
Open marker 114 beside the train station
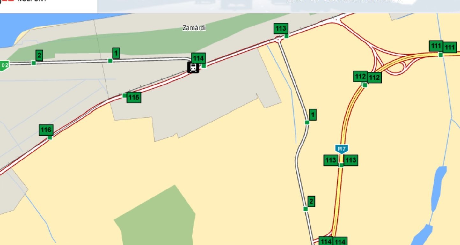[x=198, y=58]
